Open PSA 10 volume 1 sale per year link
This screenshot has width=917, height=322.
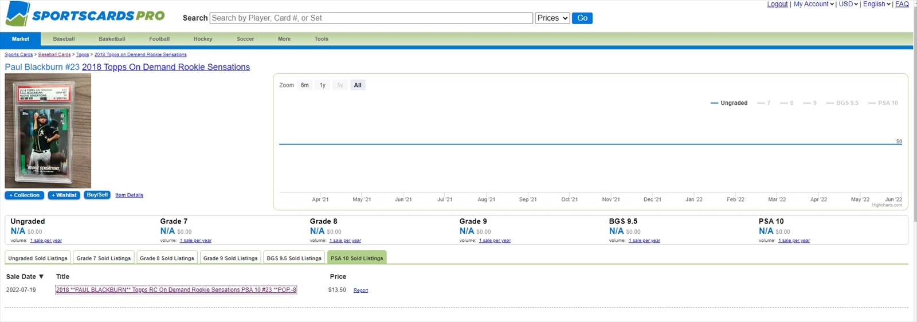pos(794,241)
